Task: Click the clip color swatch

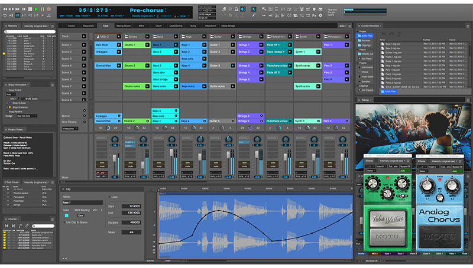Action: point(67,215)
